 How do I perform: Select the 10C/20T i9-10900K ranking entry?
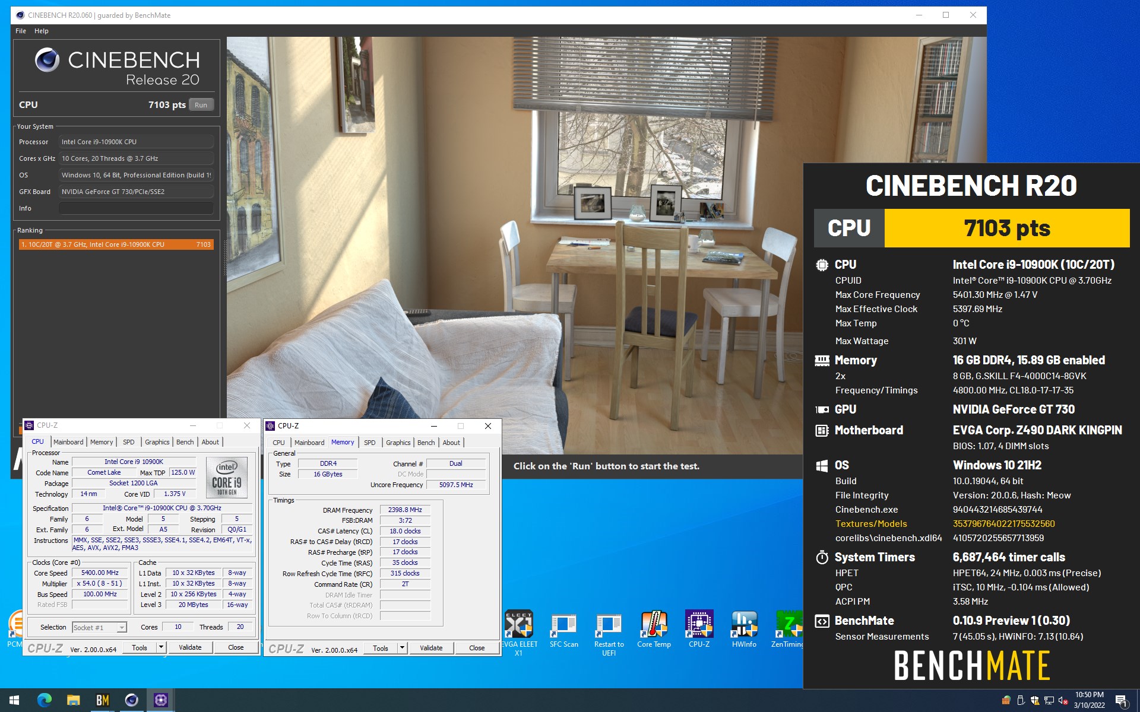[116, 244]
